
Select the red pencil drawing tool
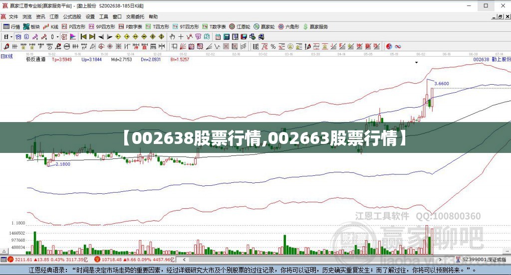[x=6, y=46]
